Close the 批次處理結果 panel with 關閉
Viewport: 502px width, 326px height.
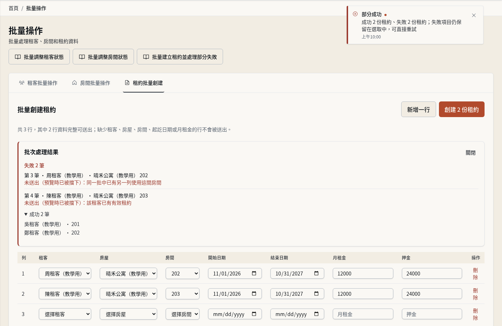click(471, 153)
